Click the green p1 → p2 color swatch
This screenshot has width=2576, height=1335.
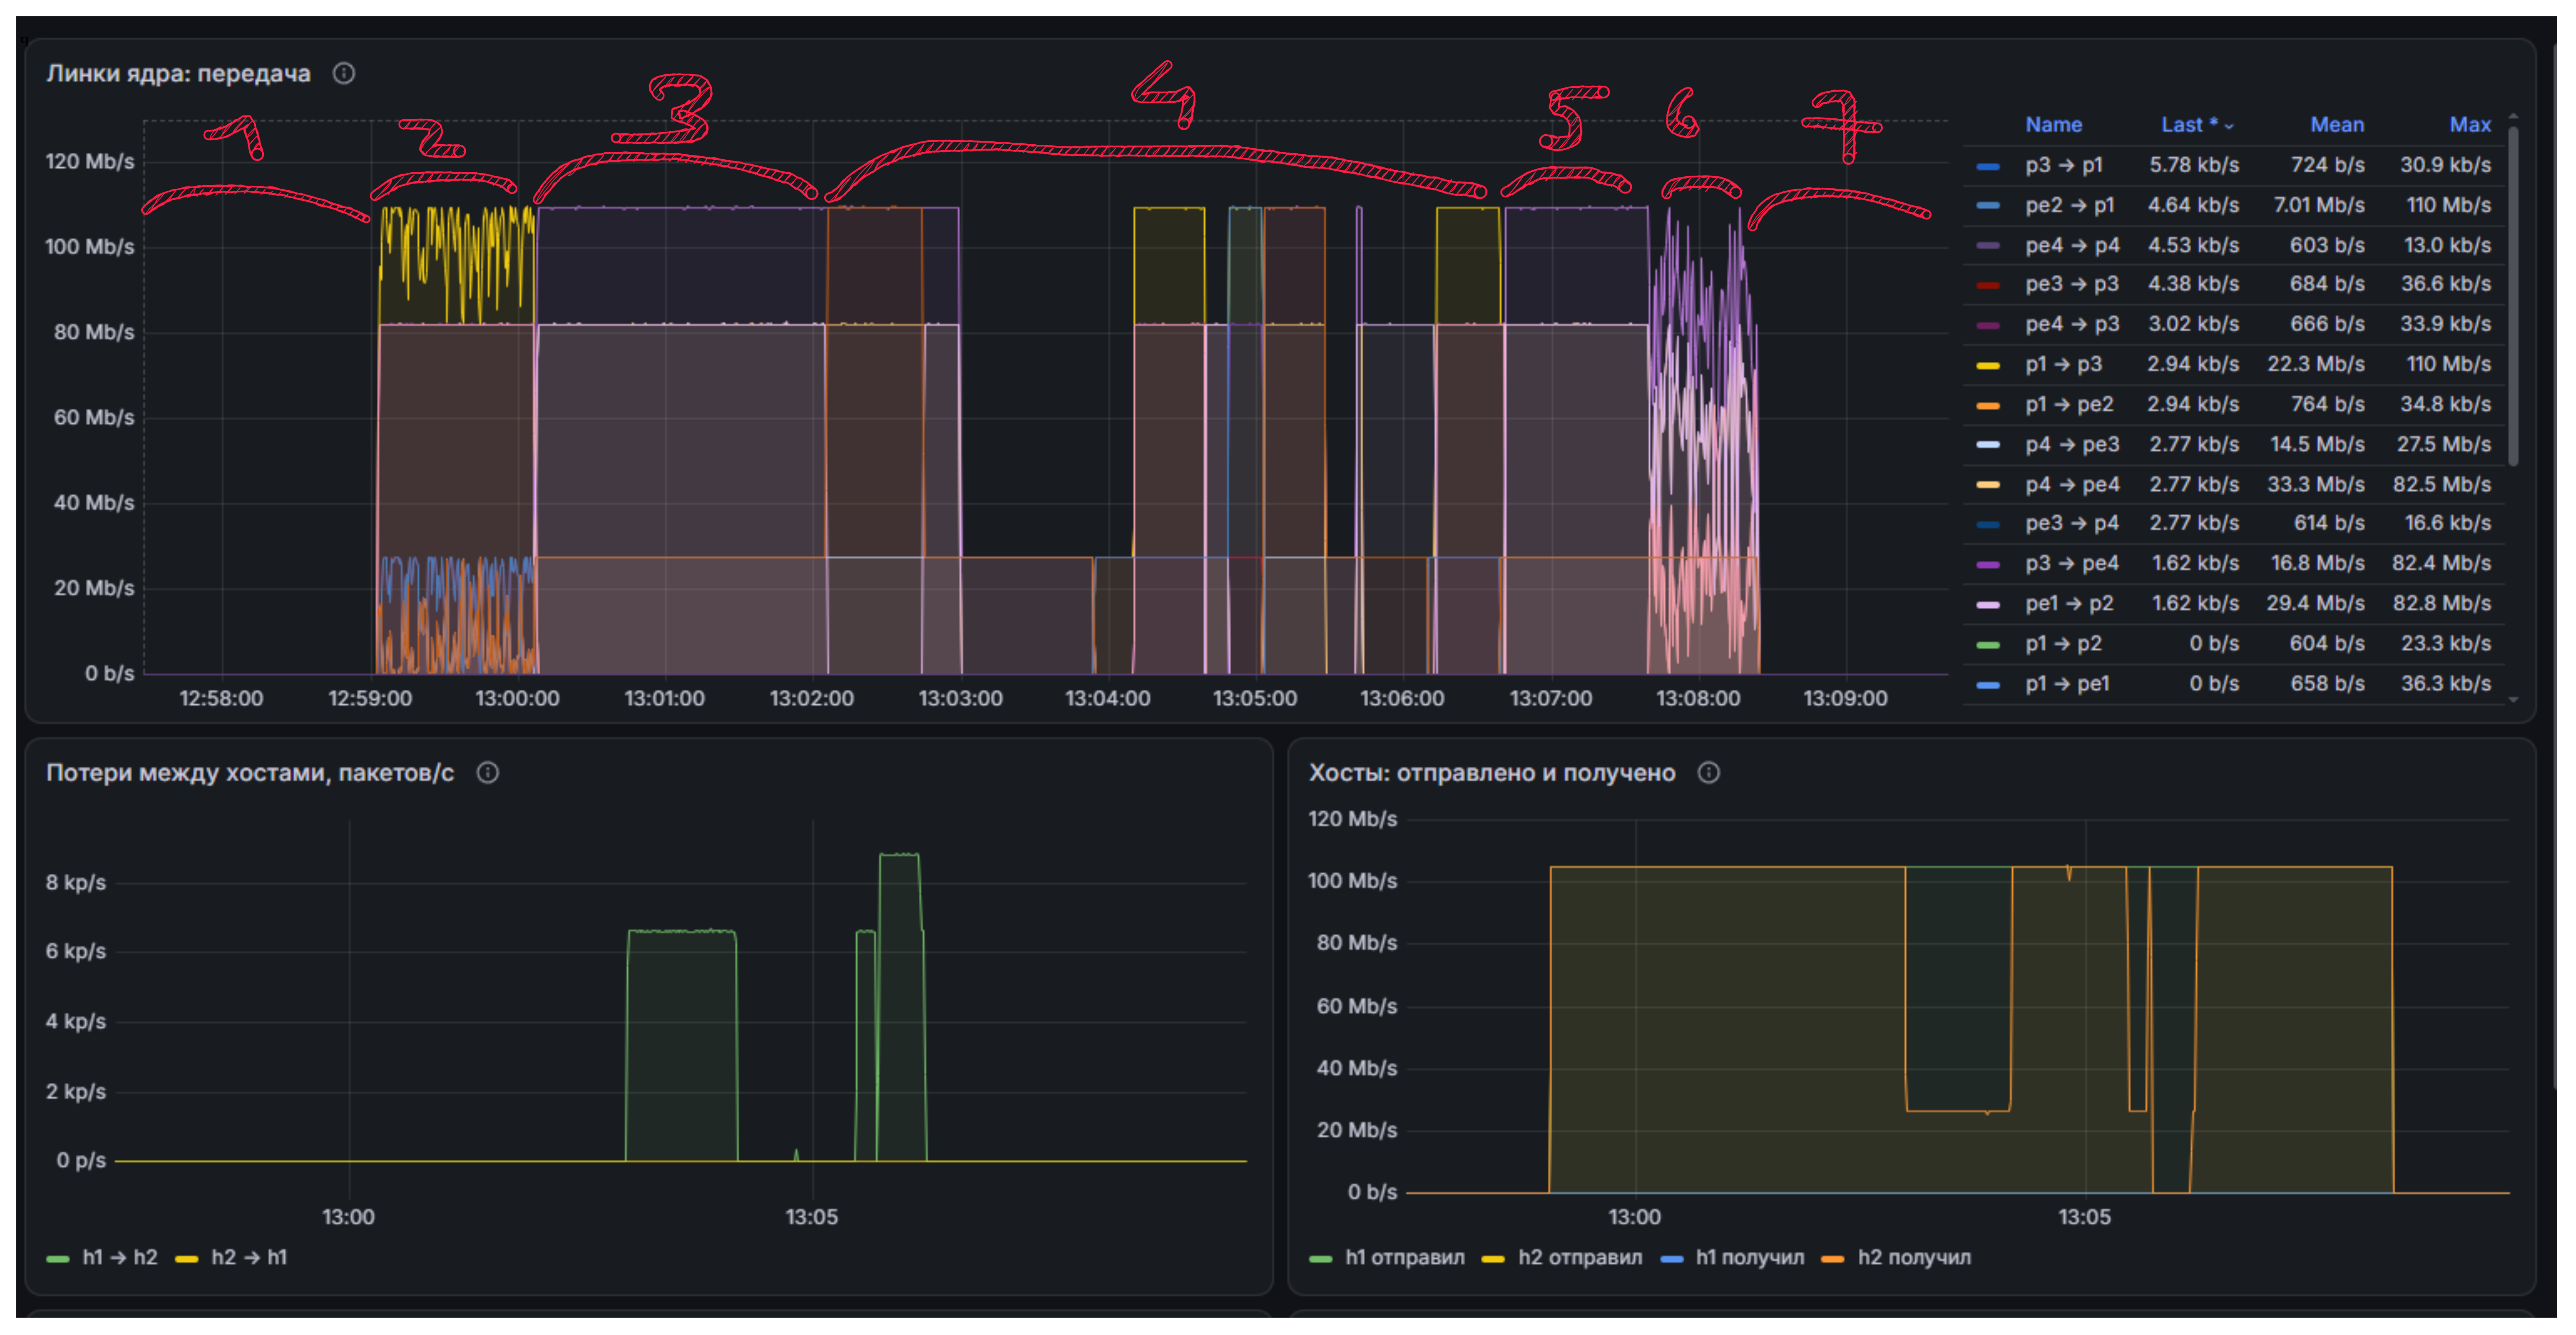(x=1988, y=644)
